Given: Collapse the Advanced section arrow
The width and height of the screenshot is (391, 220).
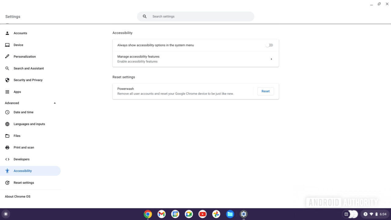Looking at the screenshot, I should [x=55, y=103].
